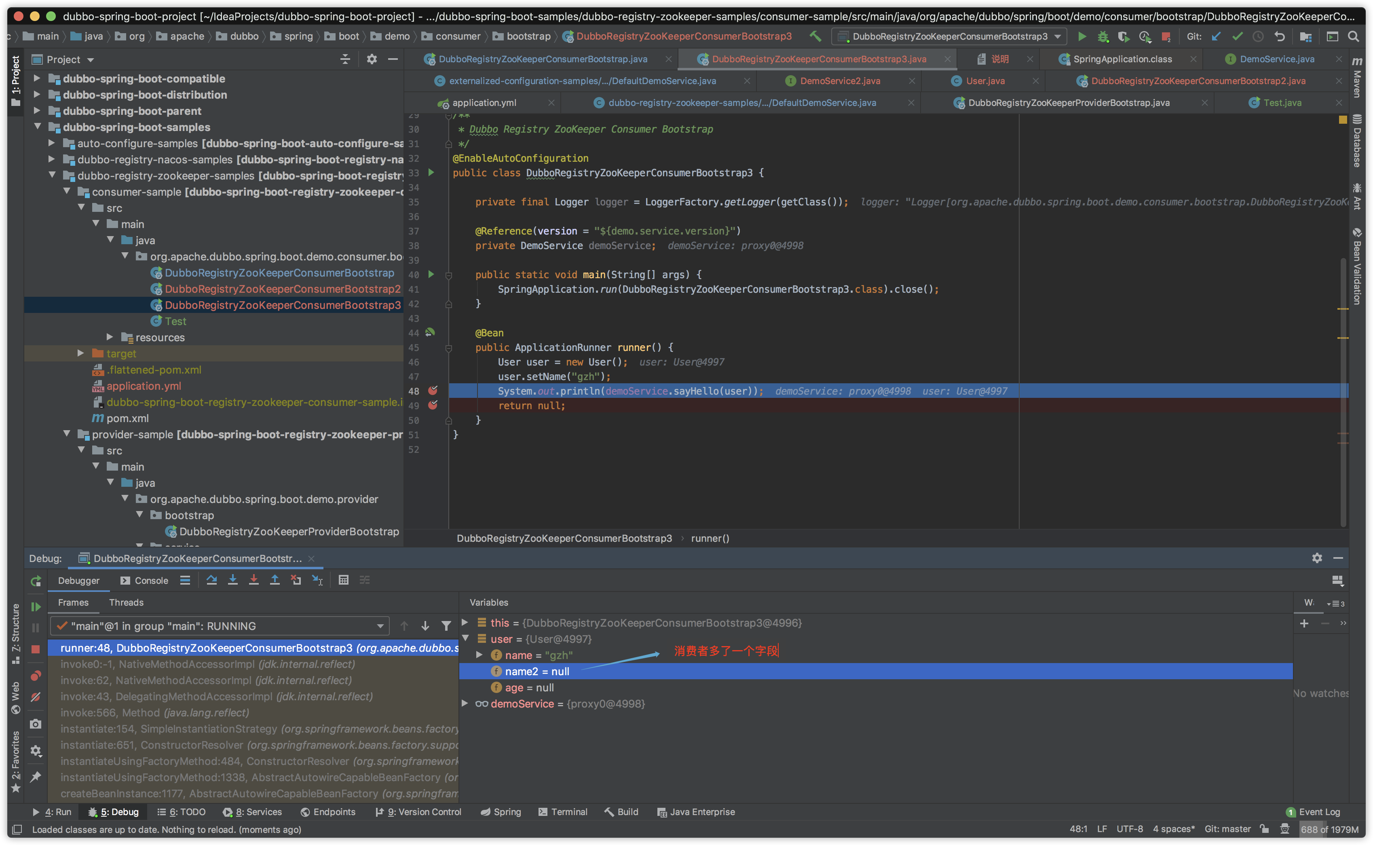Click the Rerun debug session icon
1373x845 pixels.
36,581
